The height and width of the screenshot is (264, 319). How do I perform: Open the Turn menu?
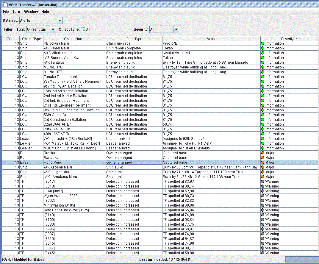(x=16, y=12)
